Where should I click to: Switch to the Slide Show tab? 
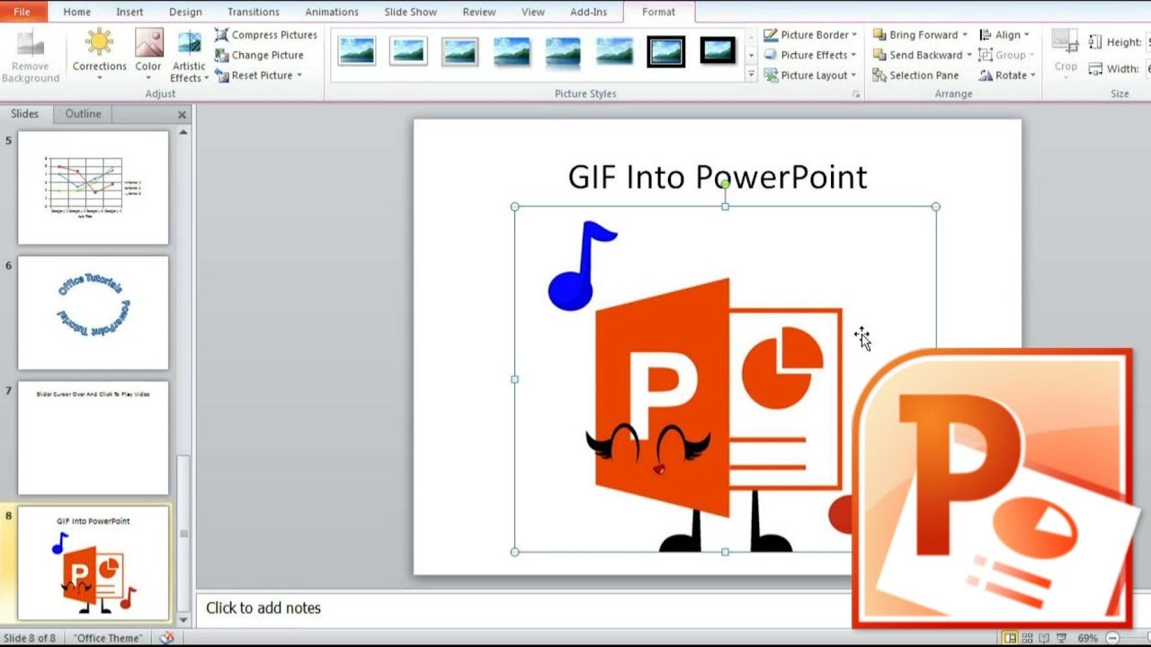click(x=411, y=12)
